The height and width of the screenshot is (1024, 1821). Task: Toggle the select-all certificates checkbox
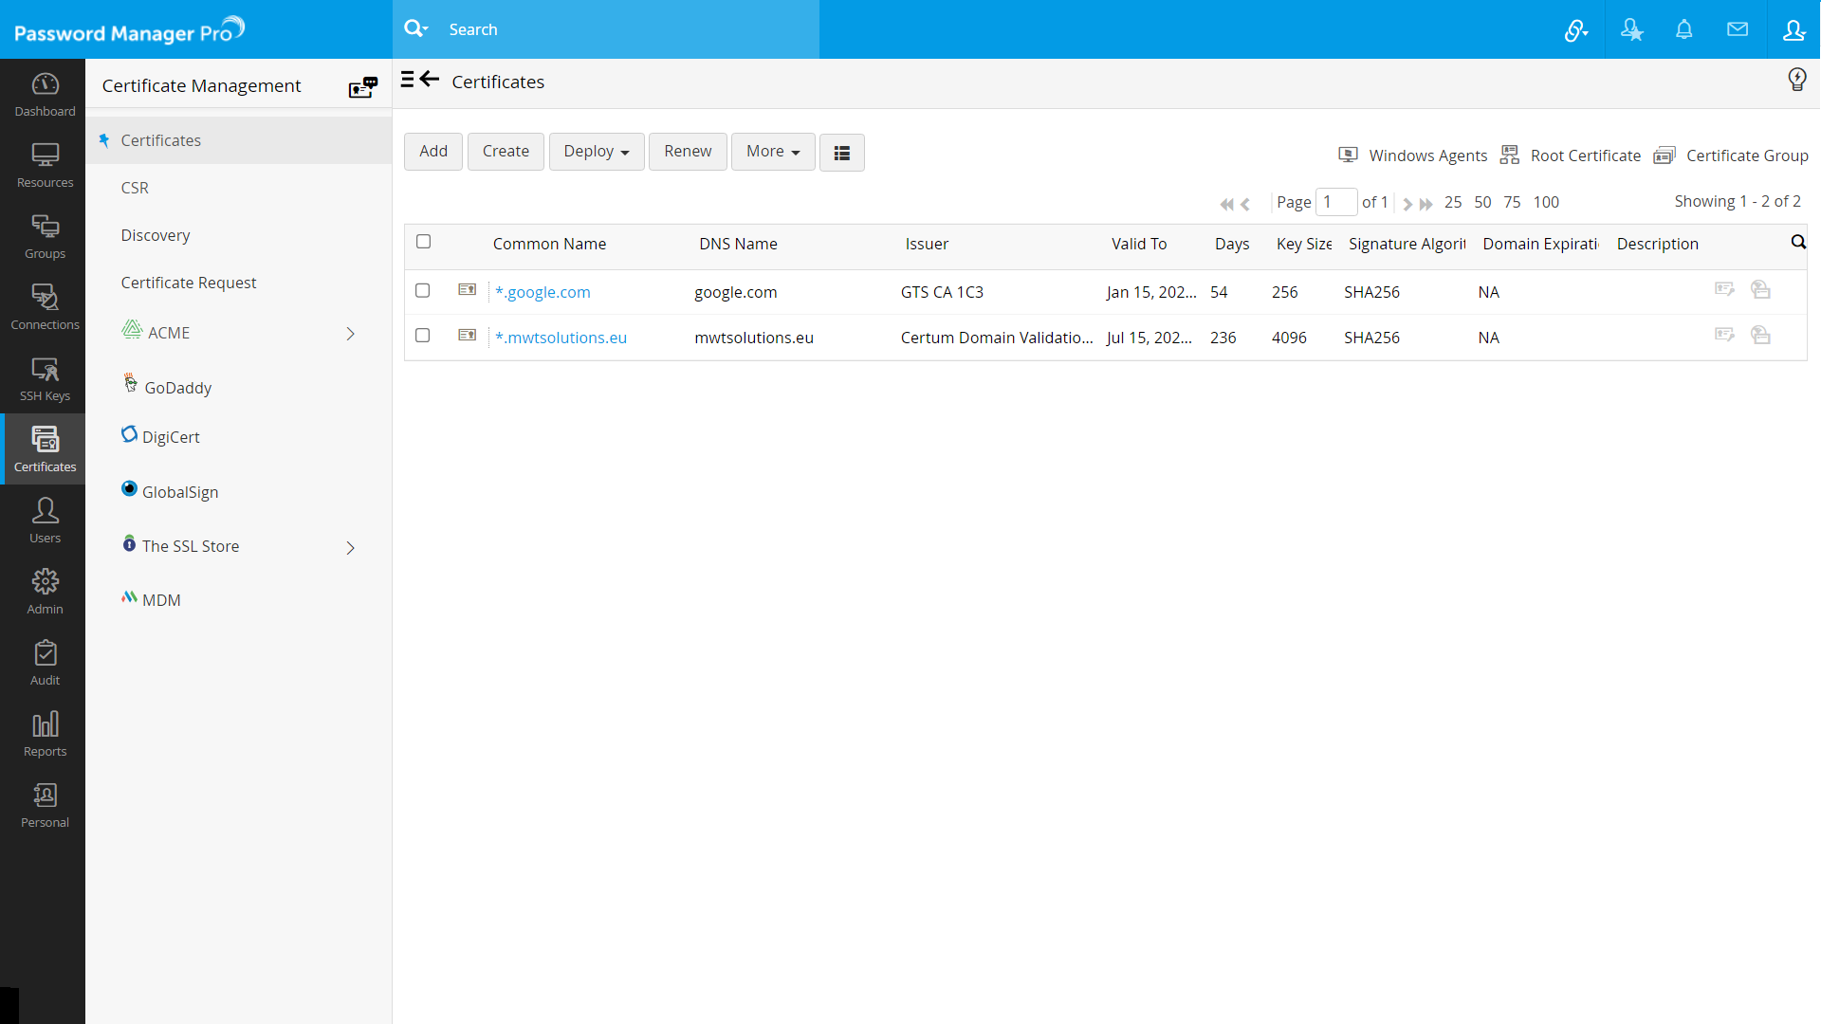point(423,242)
